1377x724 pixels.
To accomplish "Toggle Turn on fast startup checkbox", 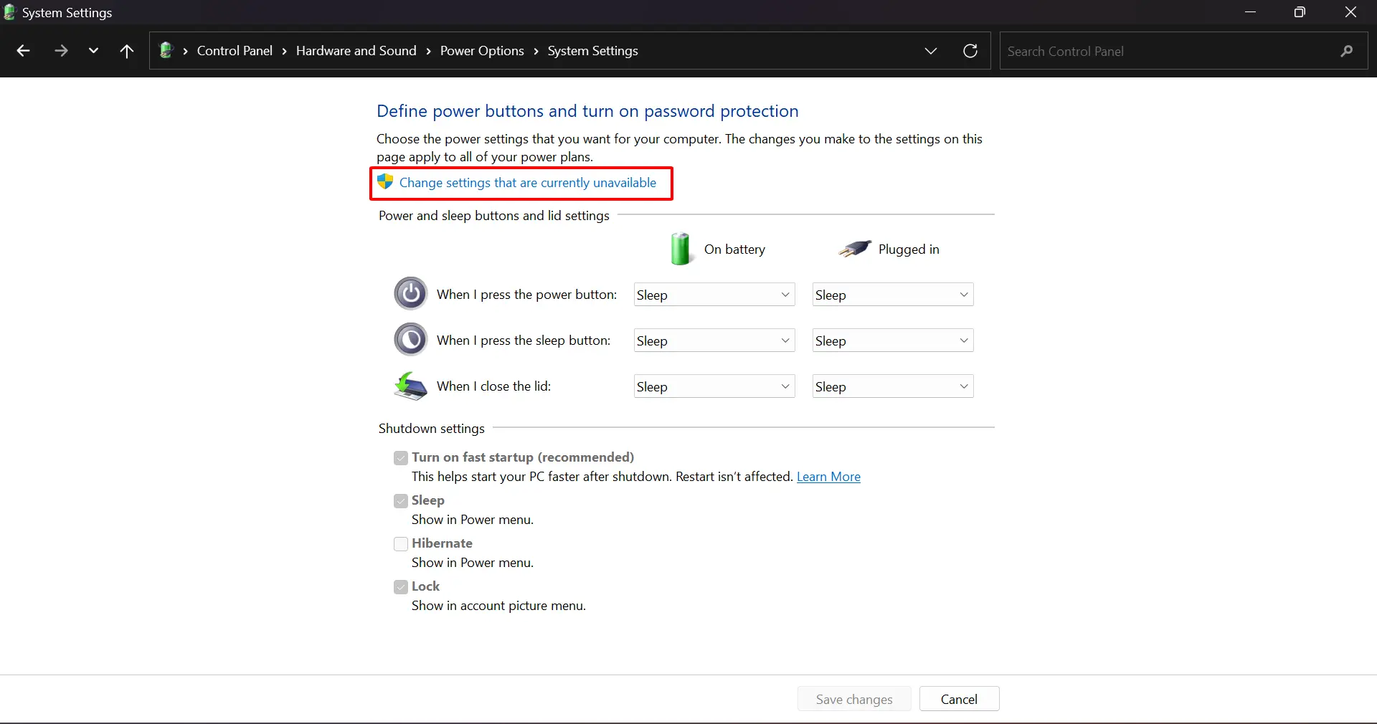I will 401,457.
